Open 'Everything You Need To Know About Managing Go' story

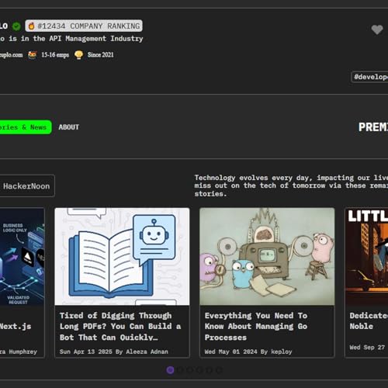click(256, 327)
